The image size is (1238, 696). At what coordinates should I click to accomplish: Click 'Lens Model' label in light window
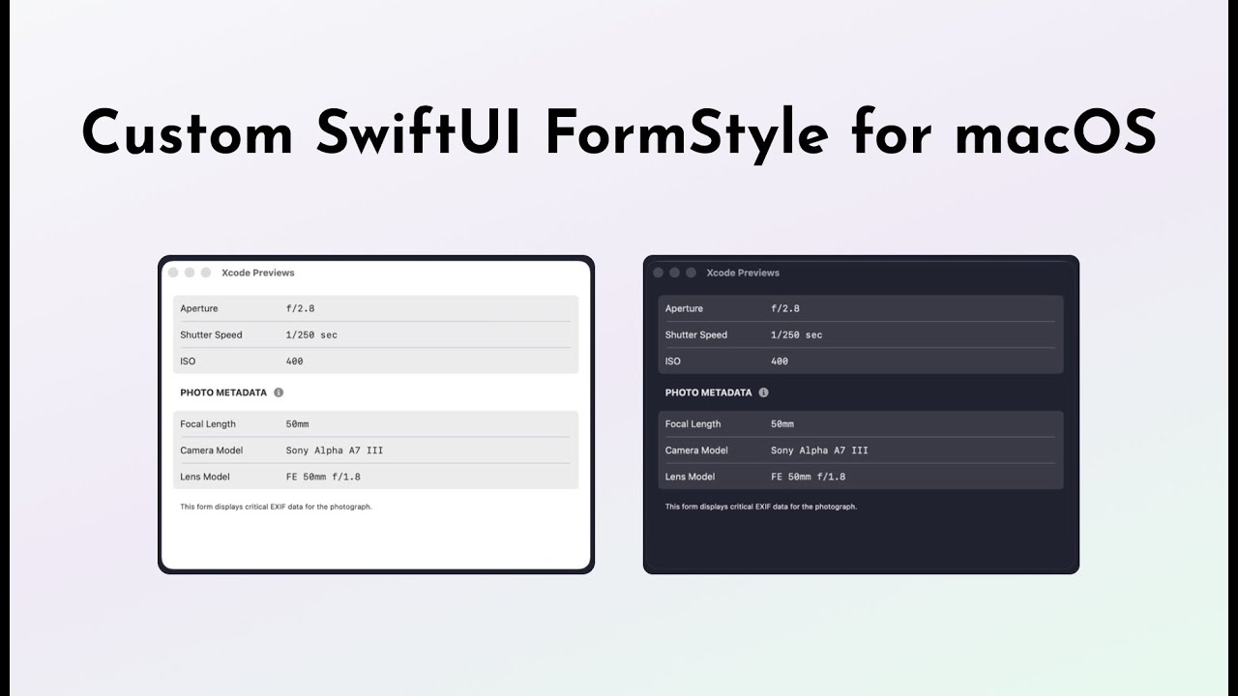pyautogui.click(x=205, y=477)
